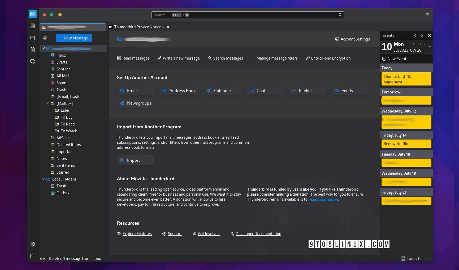The width and height of the screenshot is (459, 270).
Task: Create a New Event in the Events panel
Action: (397, 58)
